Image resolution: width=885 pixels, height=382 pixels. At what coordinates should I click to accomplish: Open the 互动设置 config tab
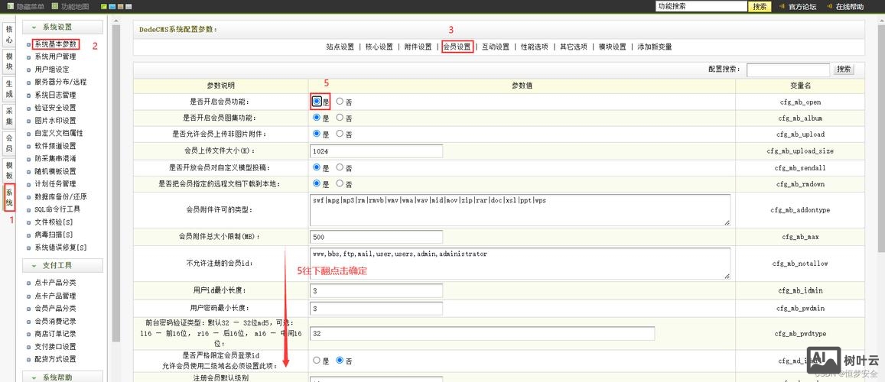click(x=496, y=47)
